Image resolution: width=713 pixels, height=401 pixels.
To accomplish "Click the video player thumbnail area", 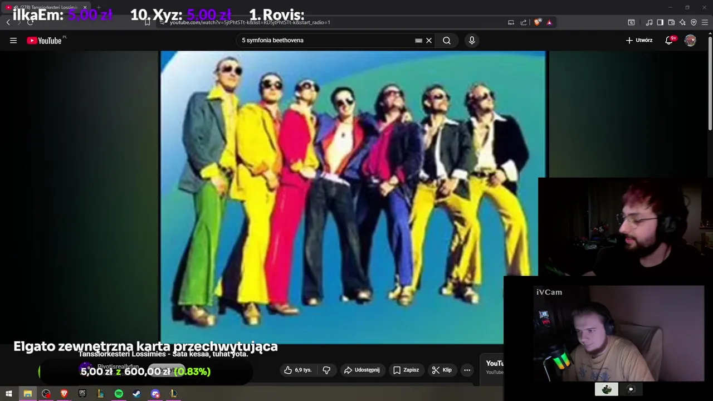I will tap(353, 197).
